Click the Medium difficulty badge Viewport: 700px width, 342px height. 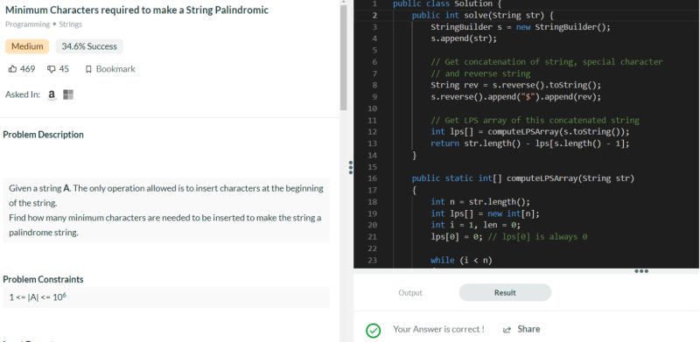coord(27,46)
